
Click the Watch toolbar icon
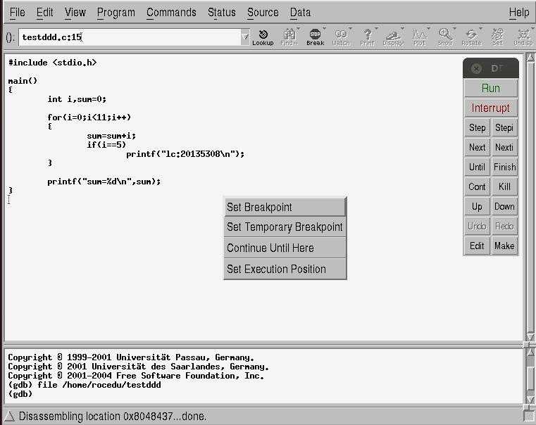341,37
